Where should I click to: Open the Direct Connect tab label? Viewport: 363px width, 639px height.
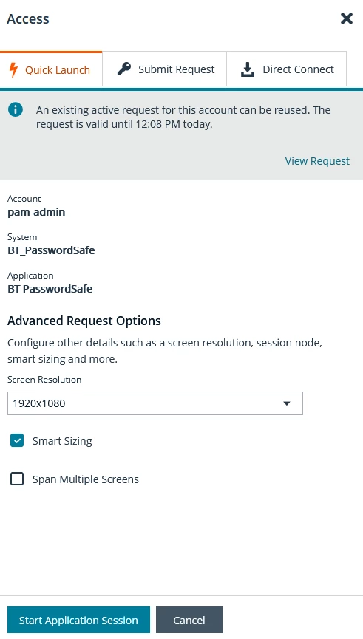point(298,69)
